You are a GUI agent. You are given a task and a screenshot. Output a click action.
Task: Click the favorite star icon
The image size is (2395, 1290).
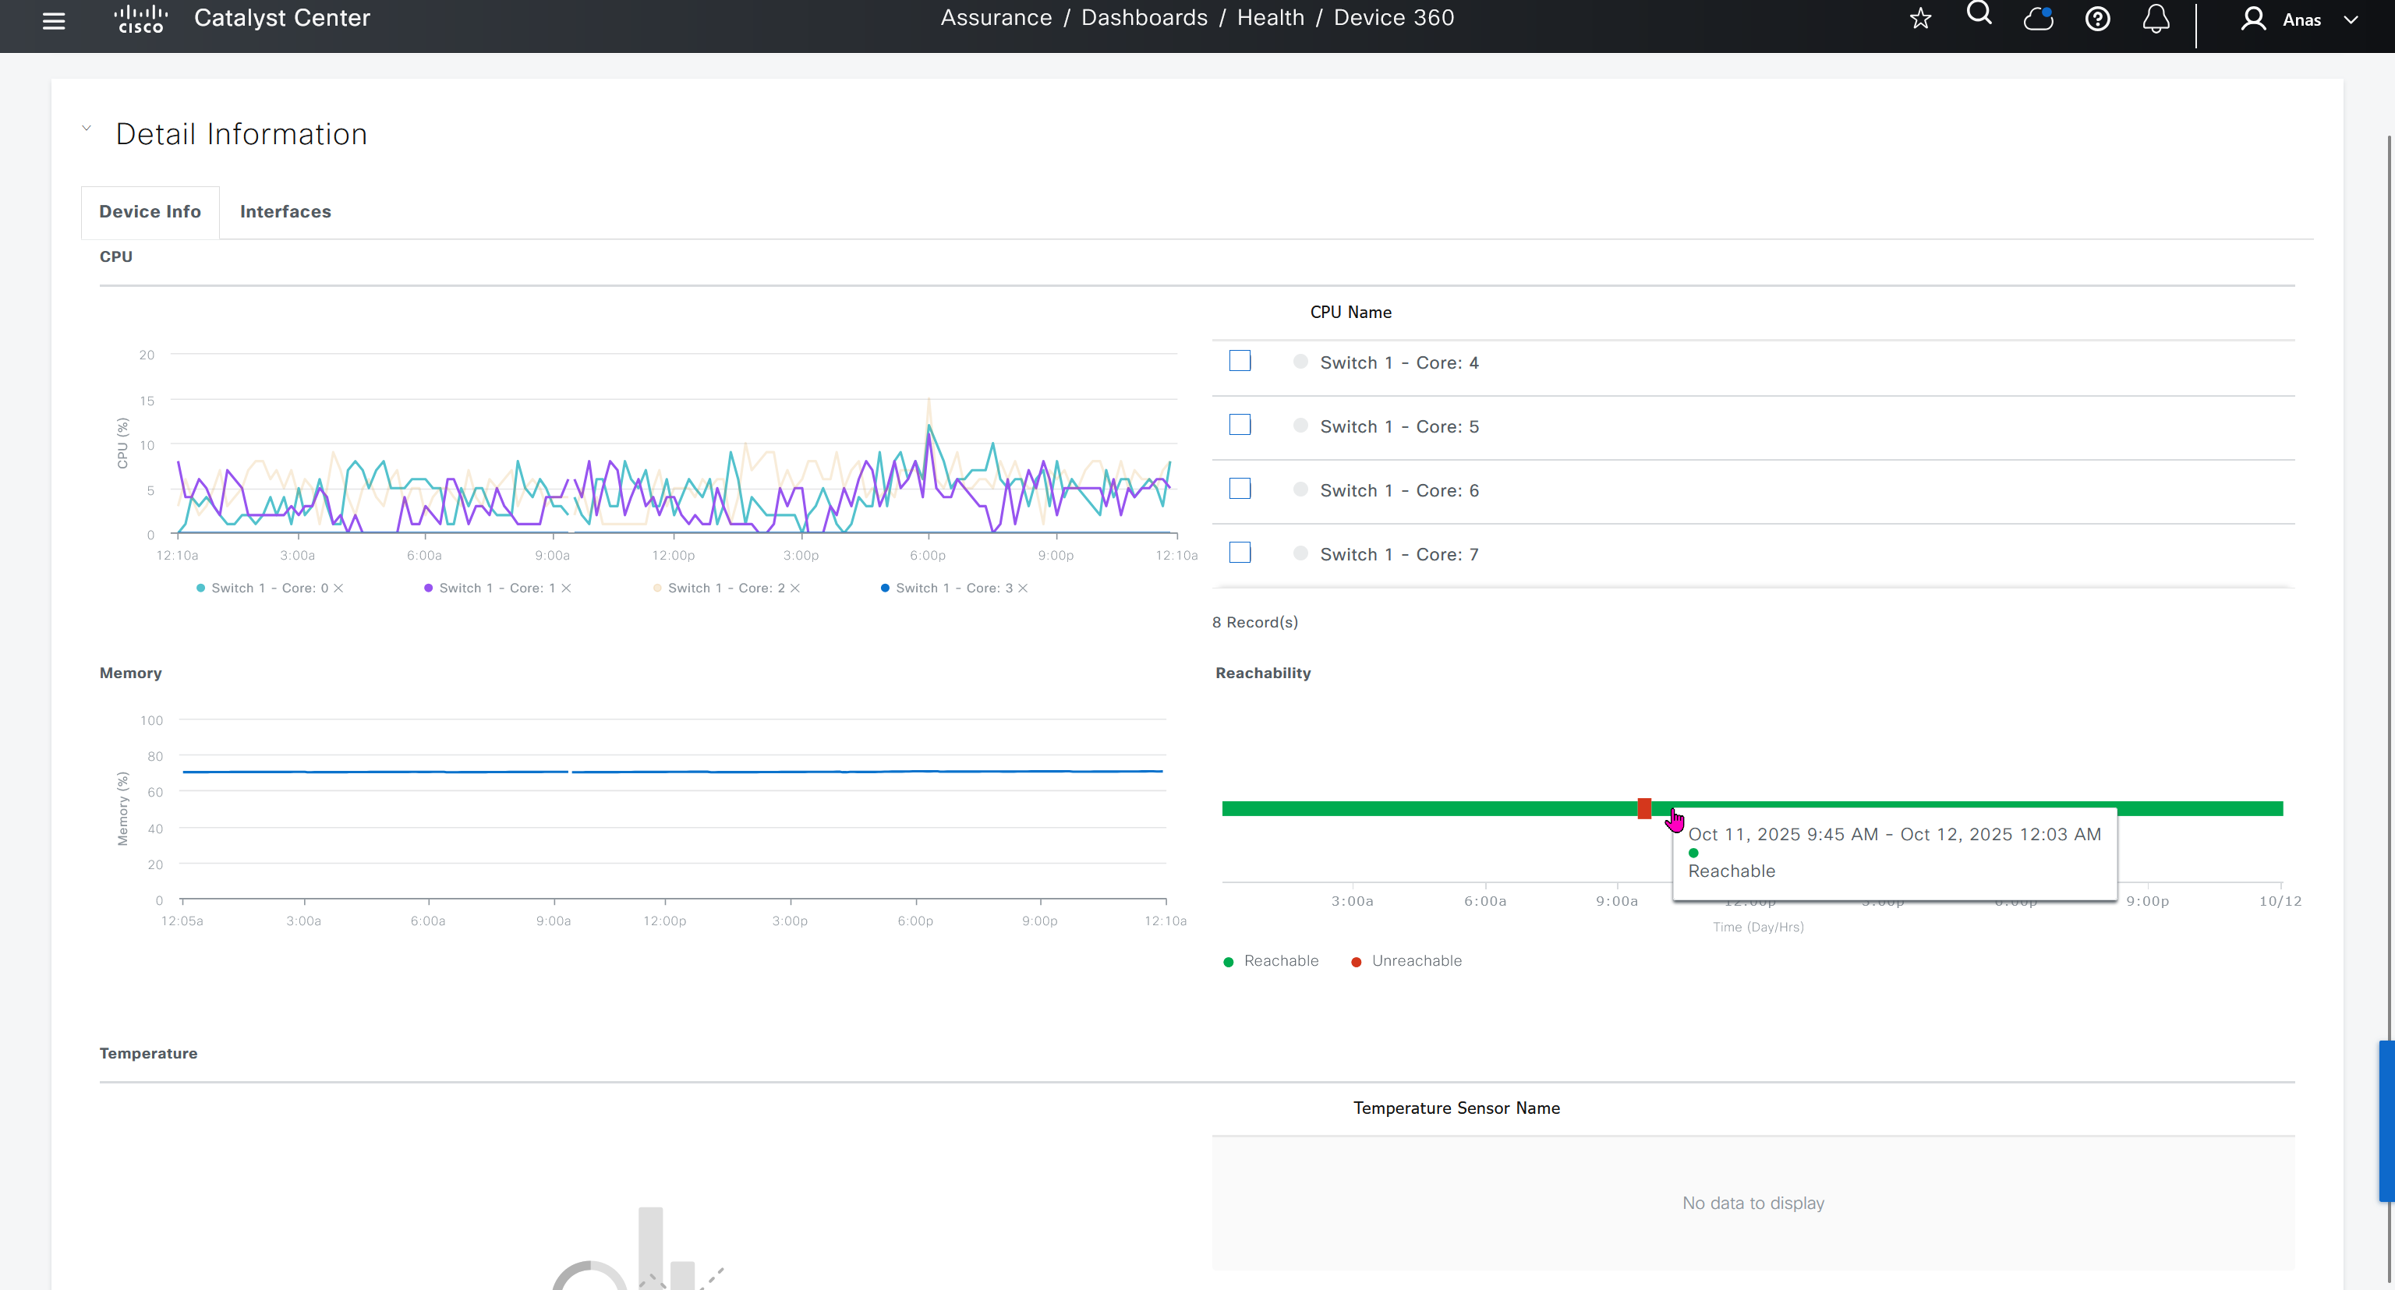tap(1920, 19)
